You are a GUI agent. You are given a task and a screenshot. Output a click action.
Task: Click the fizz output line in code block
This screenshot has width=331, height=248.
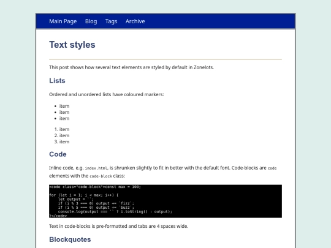point(96,203)
